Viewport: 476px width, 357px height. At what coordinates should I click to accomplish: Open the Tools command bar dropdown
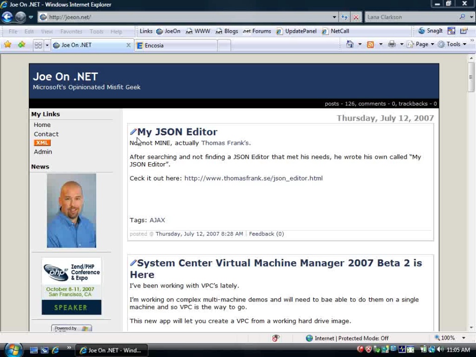tap(452, 44)
